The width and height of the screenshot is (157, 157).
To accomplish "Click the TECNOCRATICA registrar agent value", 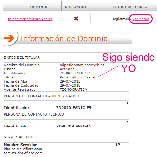I will pyautogui.click(x=73, y=89).
